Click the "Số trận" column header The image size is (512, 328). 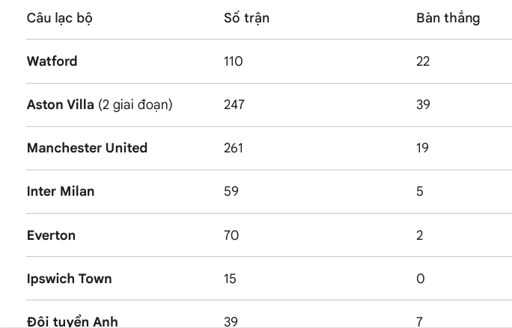(246, 18)
